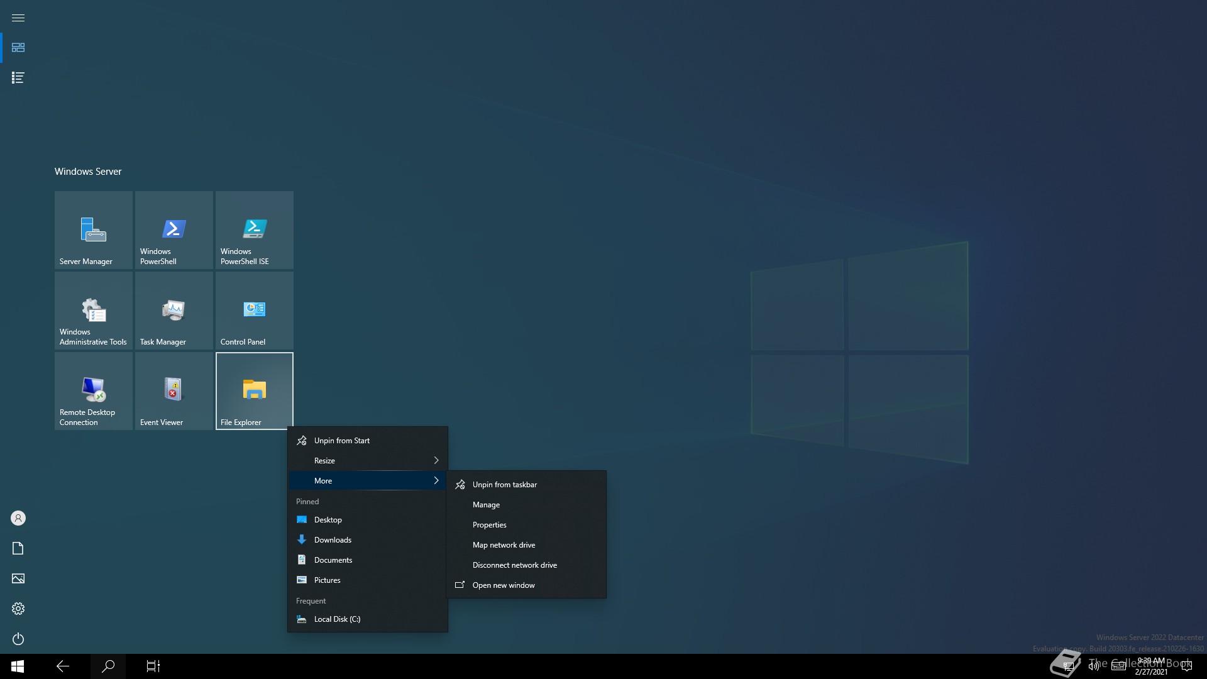Open the Server Manager tile
This screenshot has height=679, width=1207.
(94, 230)
